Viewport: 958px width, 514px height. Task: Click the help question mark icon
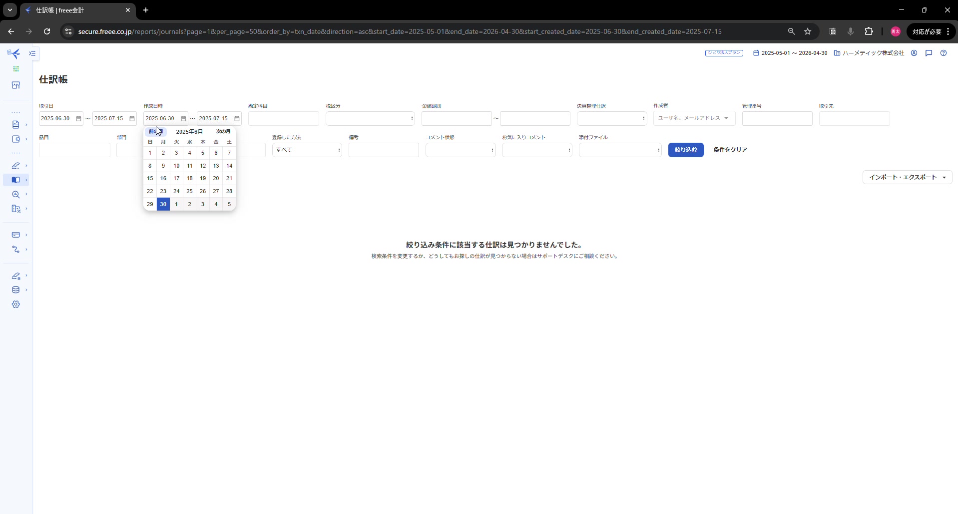pos(943,53)
